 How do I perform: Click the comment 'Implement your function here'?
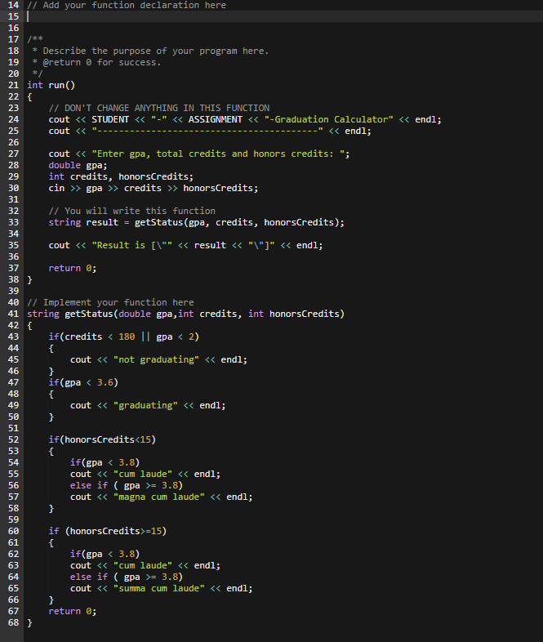pyautogui.click(x=110, y=302)
